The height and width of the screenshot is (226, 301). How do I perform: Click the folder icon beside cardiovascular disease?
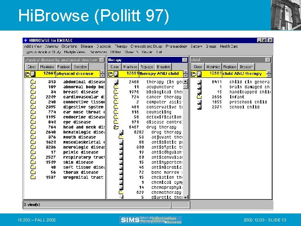coord(33,97)
